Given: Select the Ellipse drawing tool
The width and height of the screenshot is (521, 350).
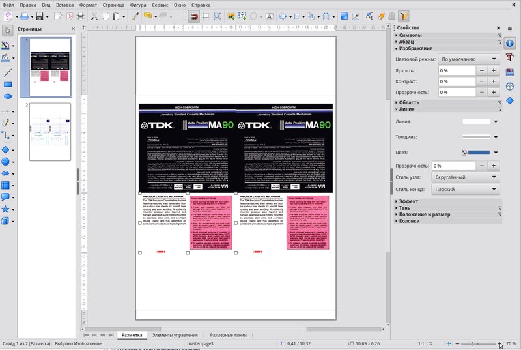Looking at the screenshot, I should coord(8,96).
